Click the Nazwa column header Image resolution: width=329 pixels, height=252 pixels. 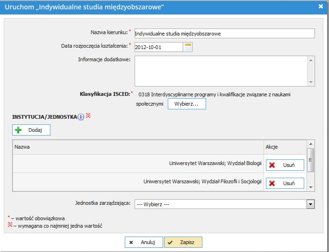pos(138,147)
